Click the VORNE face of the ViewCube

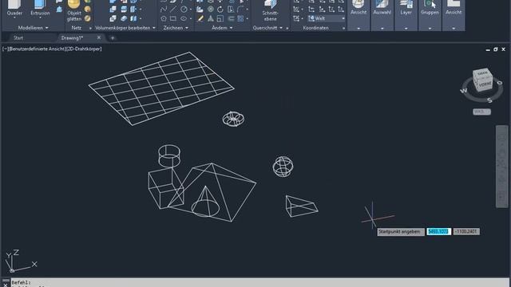(x=485, y=85)
